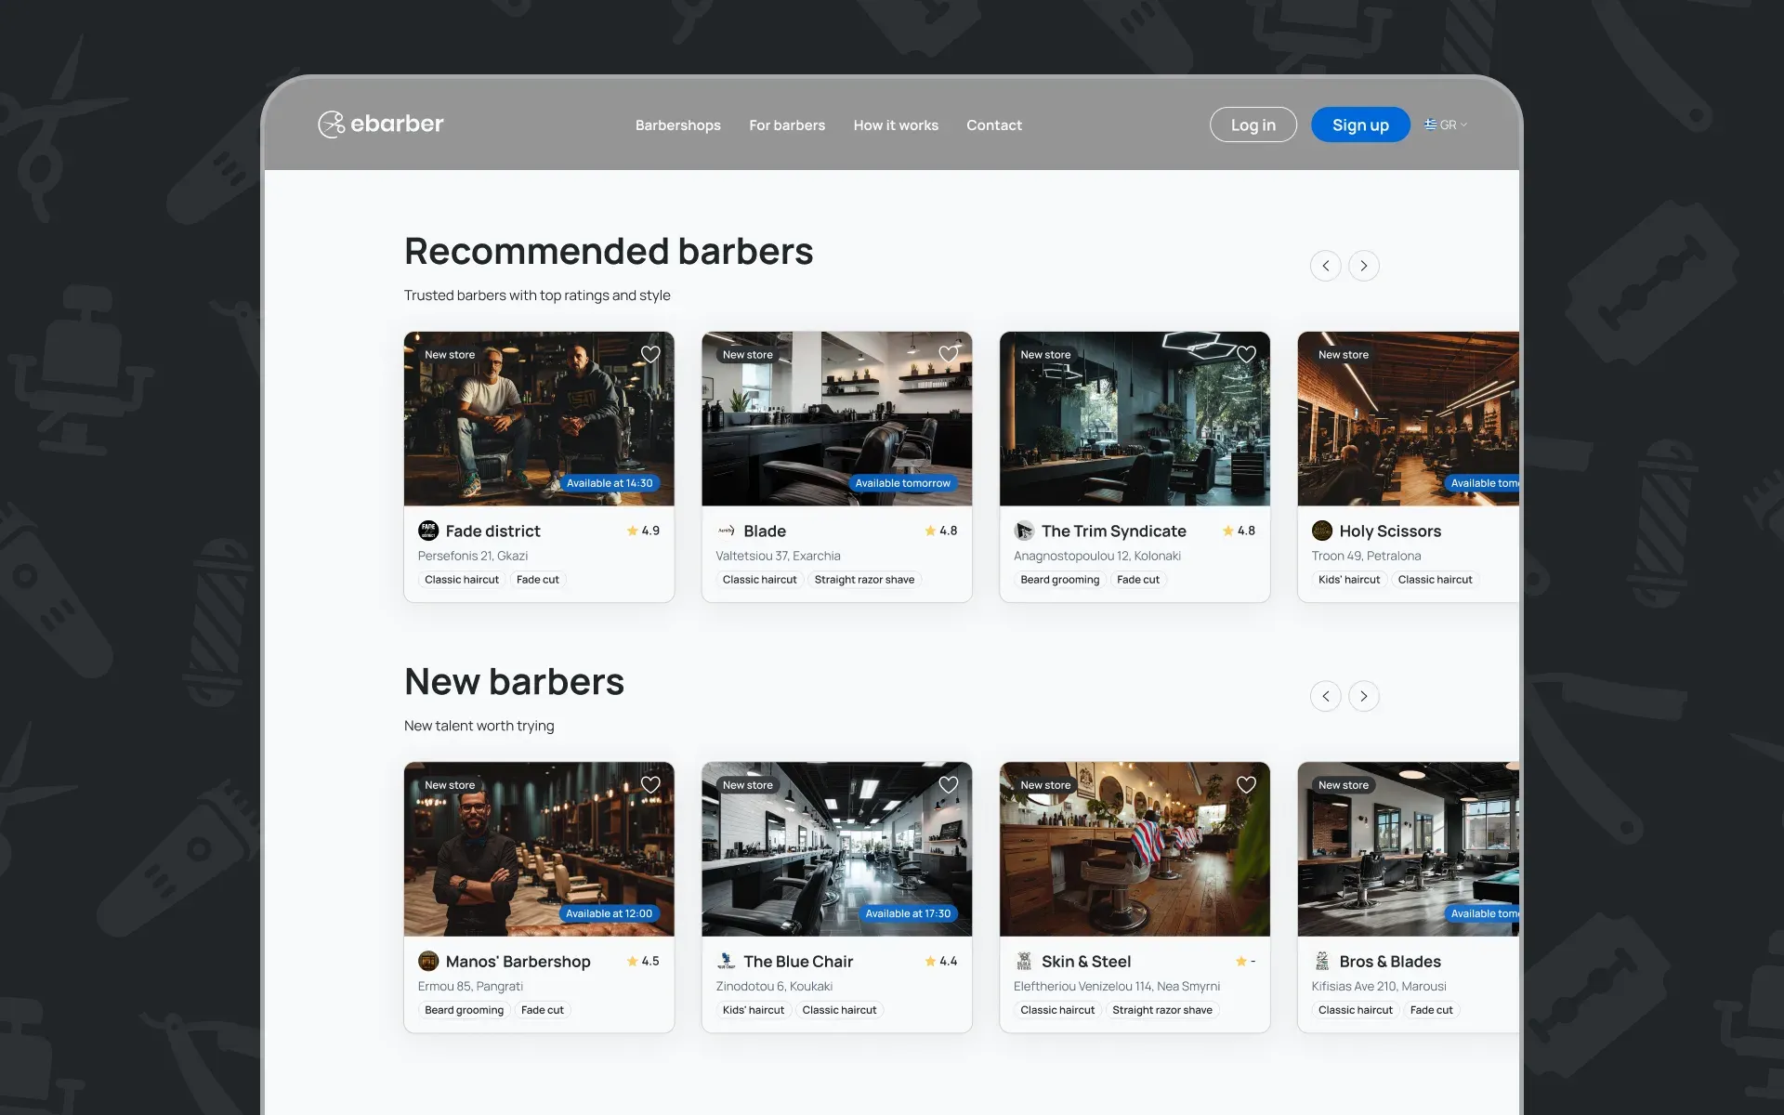Image resolution: width=1784 pixels, height=1115 pixels.
Task: Click The Blue Chair's Kids' haircut tag
Action: point(754,1010)
